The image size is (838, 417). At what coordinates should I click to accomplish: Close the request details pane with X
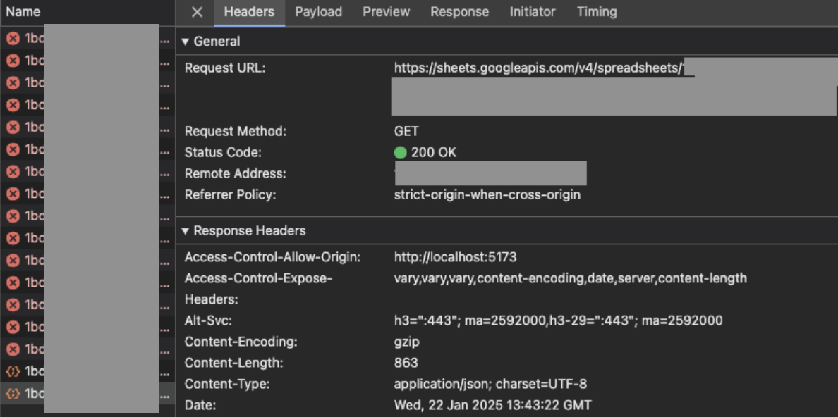tap(198, 12)
